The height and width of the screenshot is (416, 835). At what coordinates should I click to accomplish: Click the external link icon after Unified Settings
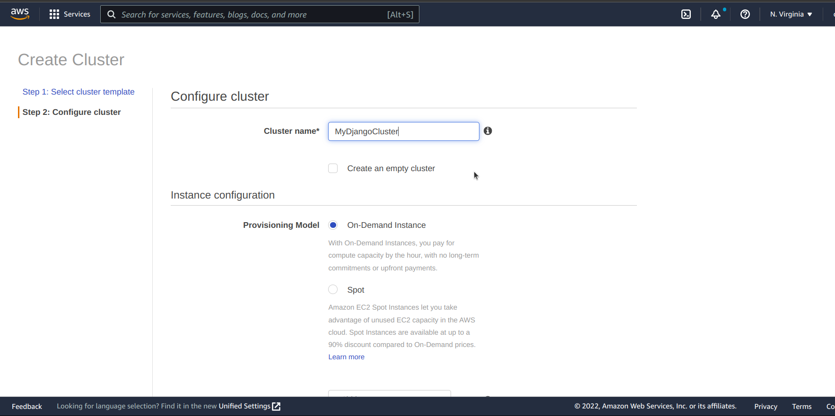pyautogui.click(x=277, y=406)
